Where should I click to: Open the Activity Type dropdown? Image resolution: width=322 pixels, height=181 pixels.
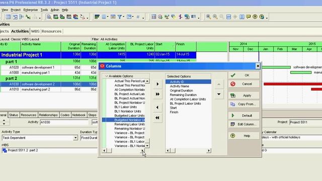pyautogui.click(x=75, y=138)
